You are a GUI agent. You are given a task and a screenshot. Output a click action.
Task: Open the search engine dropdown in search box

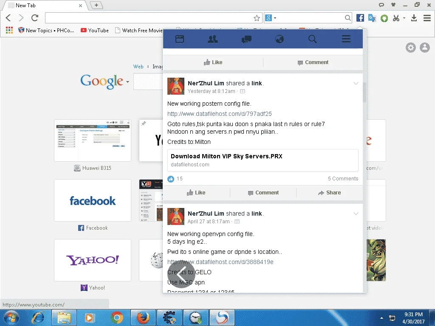point(275,18)
